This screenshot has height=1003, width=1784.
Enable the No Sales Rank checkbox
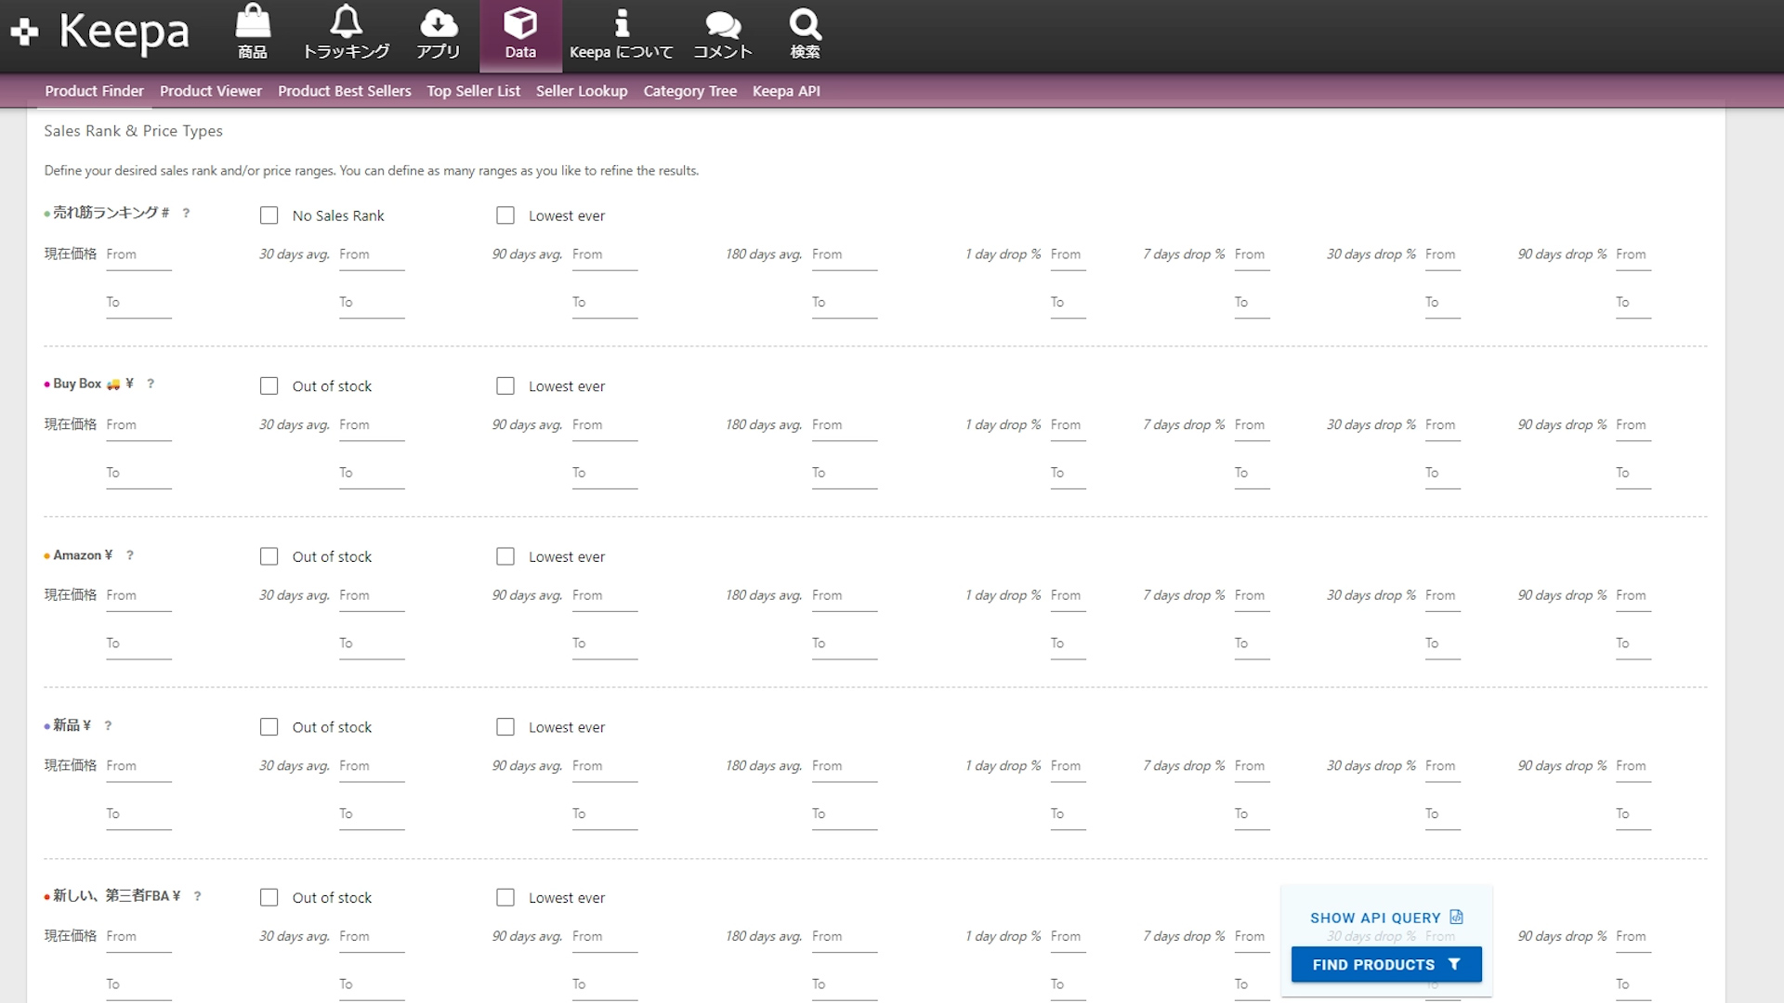click(269, 215)
